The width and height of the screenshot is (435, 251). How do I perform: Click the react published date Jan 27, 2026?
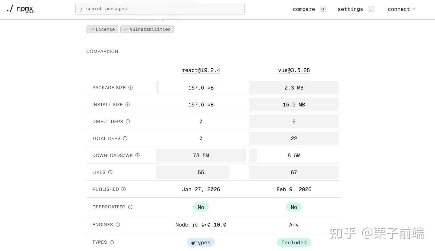tap(201, 189)
